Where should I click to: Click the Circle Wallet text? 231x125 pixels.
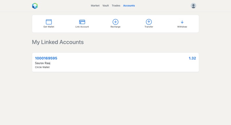(42, 67)
